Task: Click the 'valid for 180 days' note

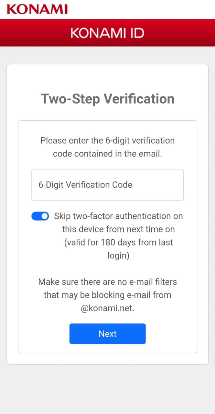Action: coord(118,243)
